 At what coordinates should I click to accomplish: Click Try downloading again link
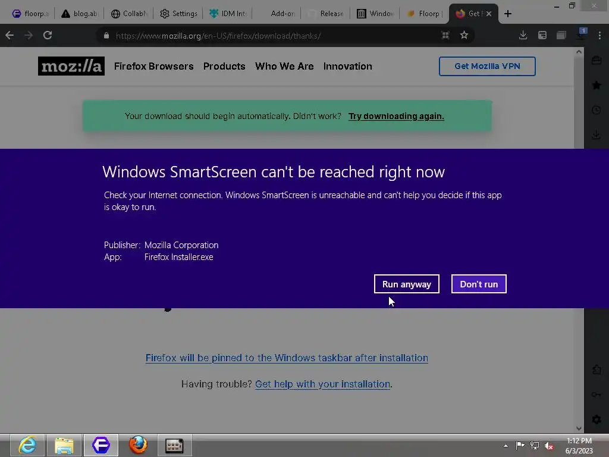(x=395, y=116)
